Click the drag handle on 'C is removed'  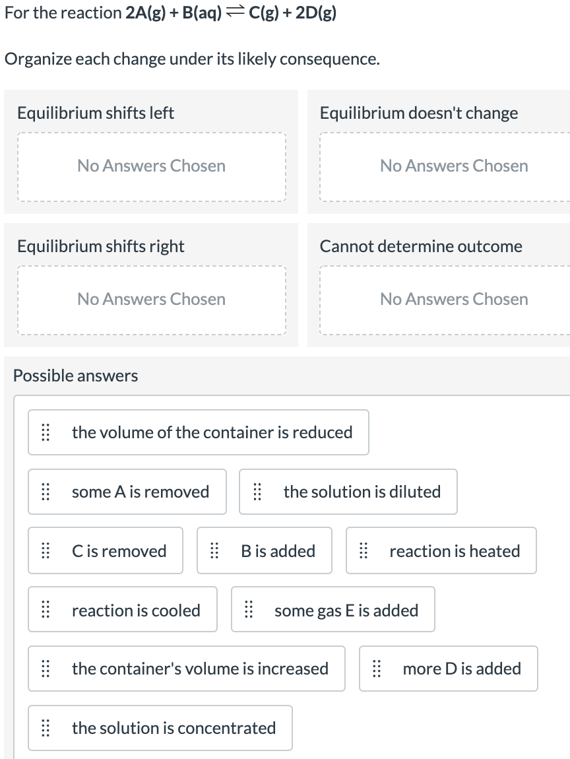46,551
